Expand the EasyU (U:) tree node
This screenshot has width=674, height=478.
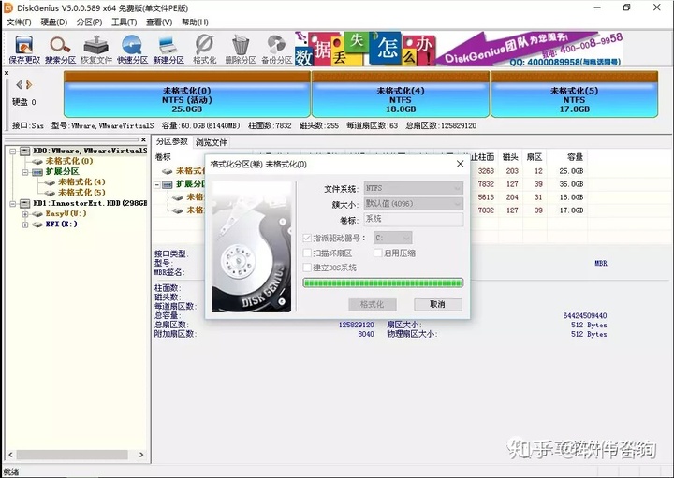point(25,214)
